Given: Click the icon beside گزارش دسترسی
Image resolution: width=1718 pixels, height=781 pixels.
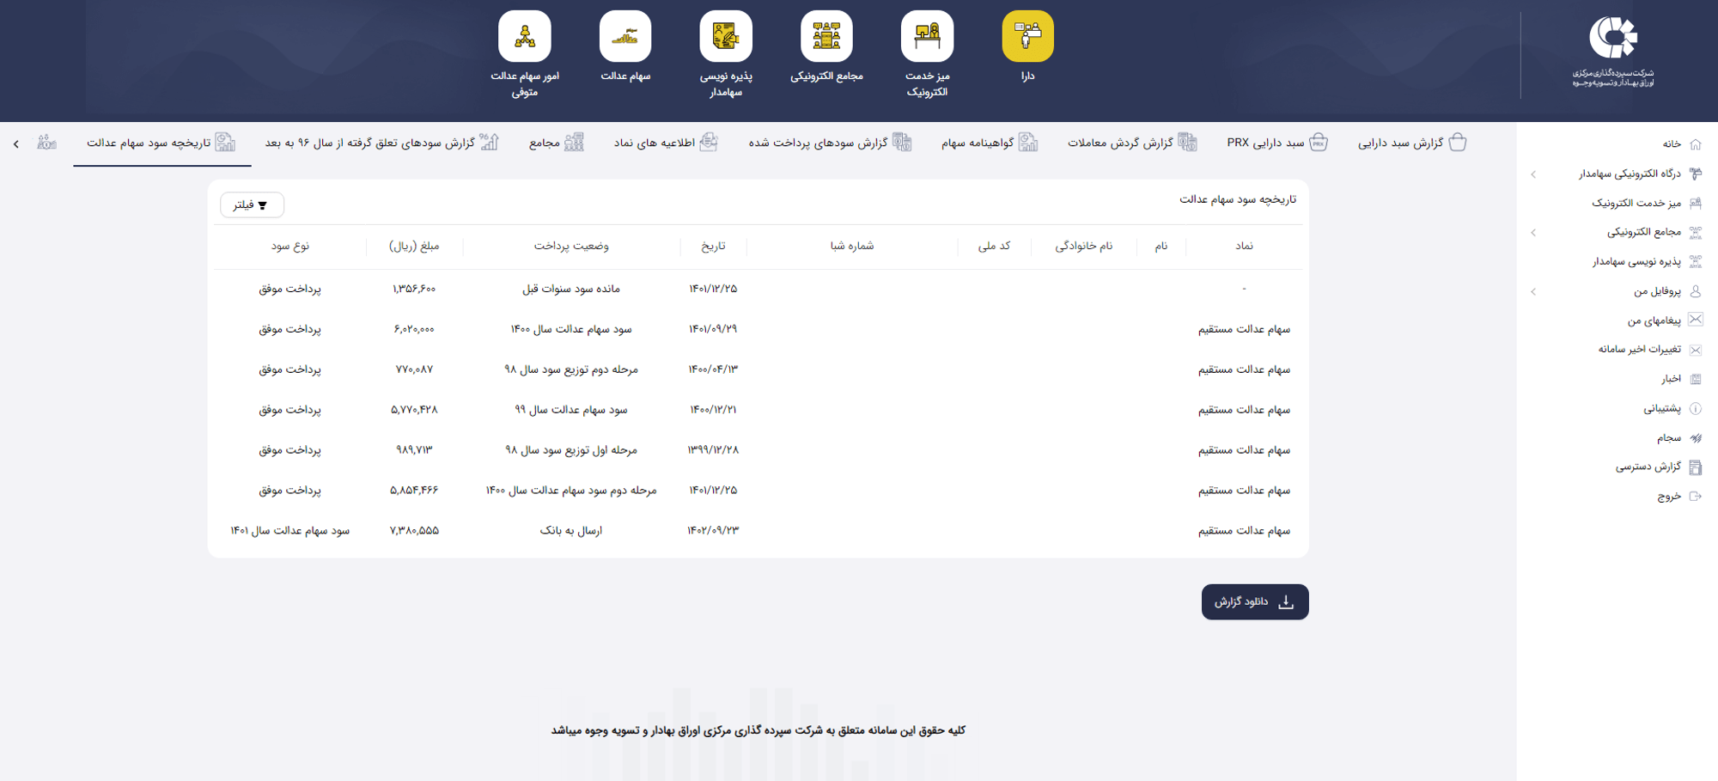Looking at the screenshot, I should coord(1696,467).
